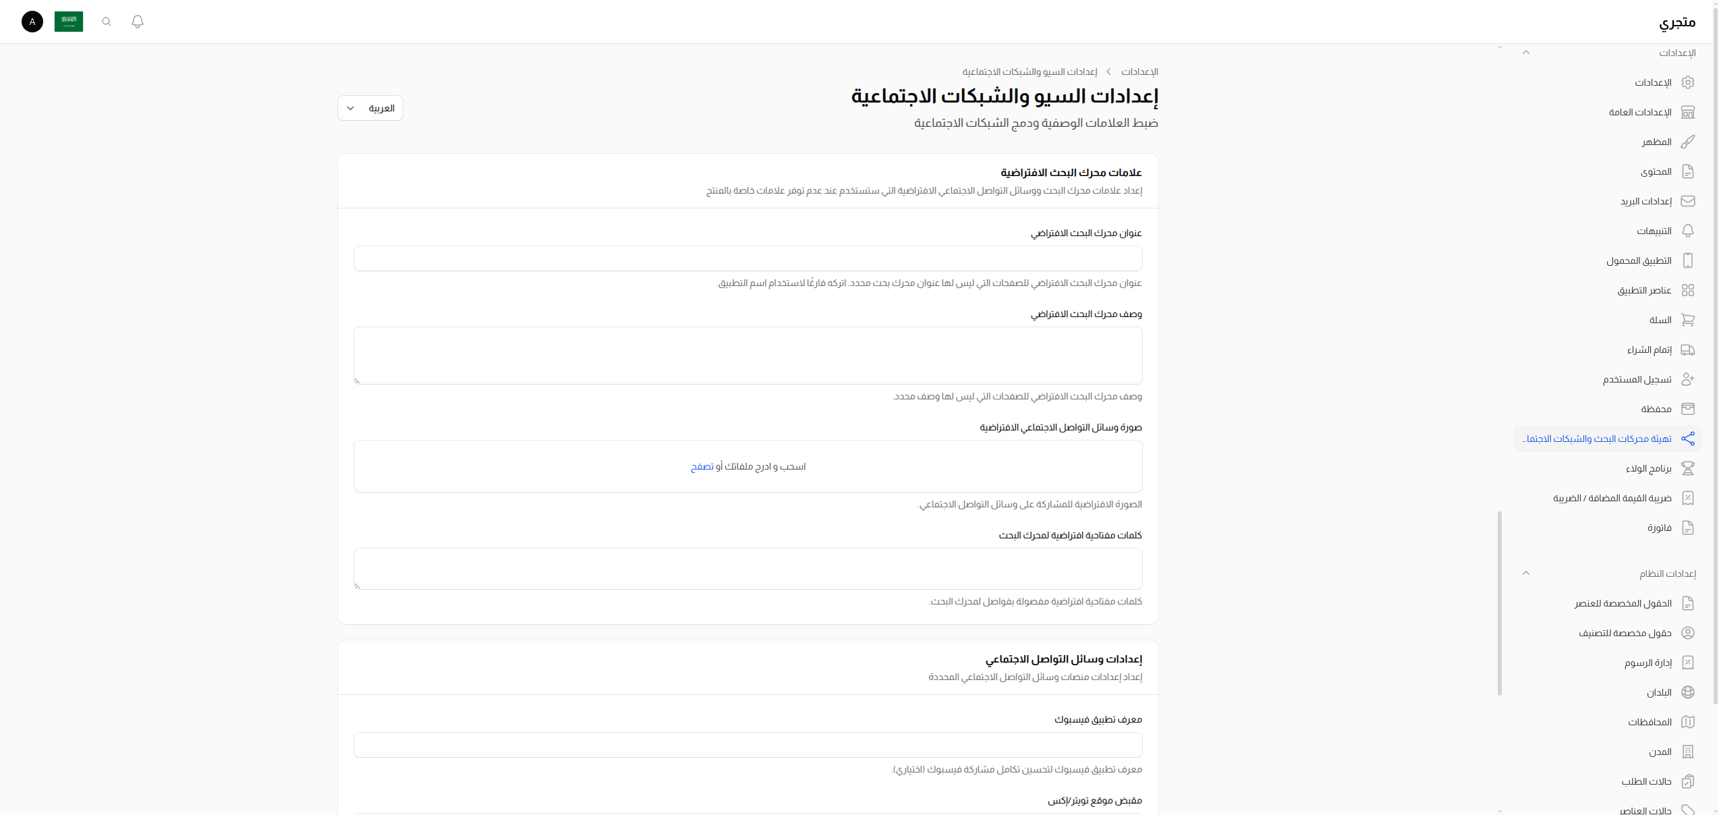1719x815 pixels.
Task: Collapse the الإعدادات sidebar section
Action: pyautogui.click(x=1526, y=52)
